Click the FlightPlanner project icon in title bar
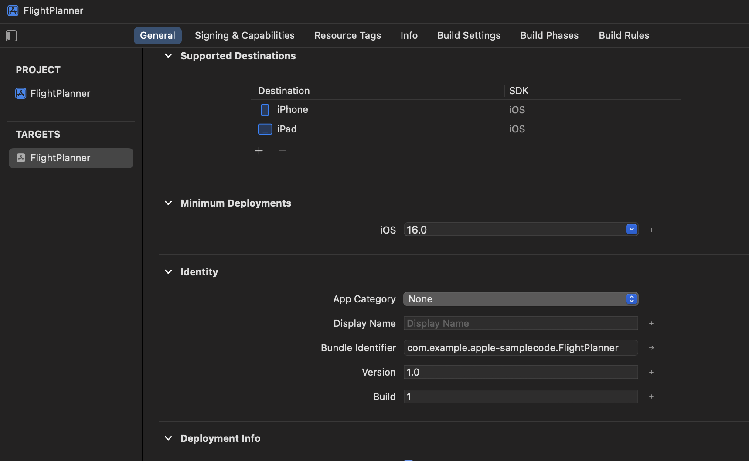 pos(13,10)
